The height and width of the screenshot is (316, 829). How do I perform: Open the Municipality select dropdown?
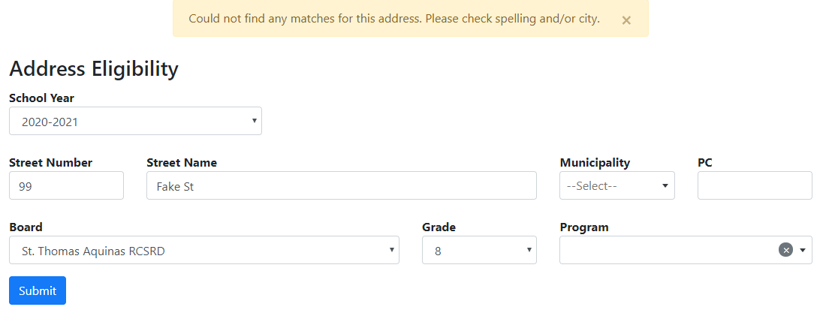[x=616, y=185]
